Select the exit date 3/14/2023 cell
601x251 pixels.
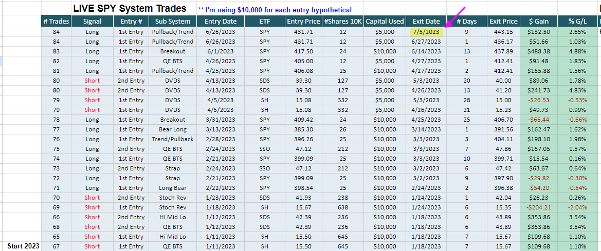coord(427,129)
